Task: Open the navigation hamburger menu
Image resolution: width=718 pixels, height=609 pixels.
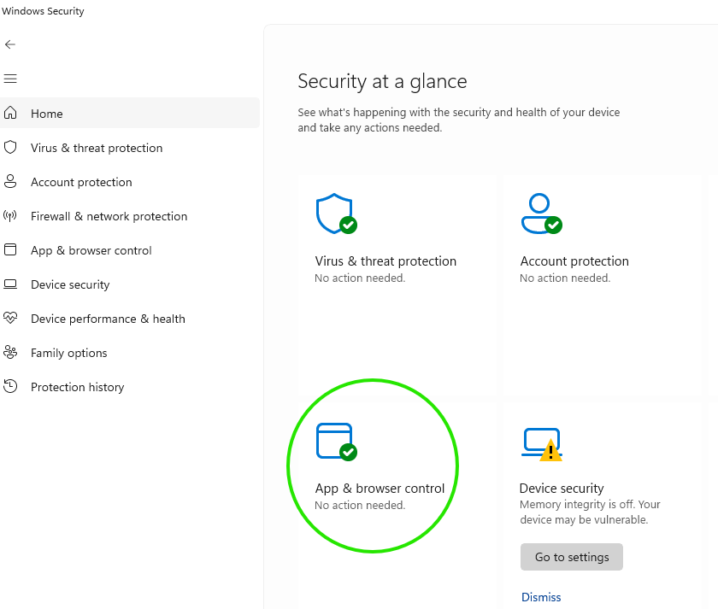Action: tap(10, 78)
